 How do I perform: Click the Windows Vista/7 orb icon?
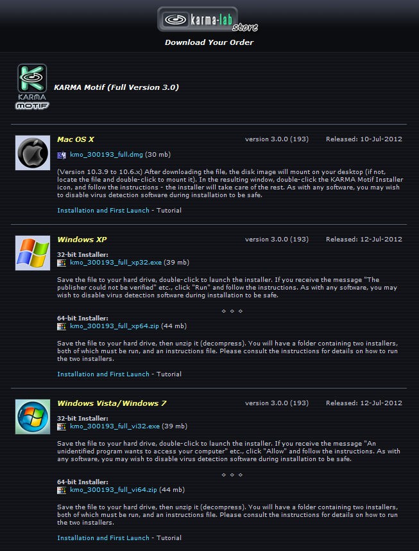[x=33, y=417]
